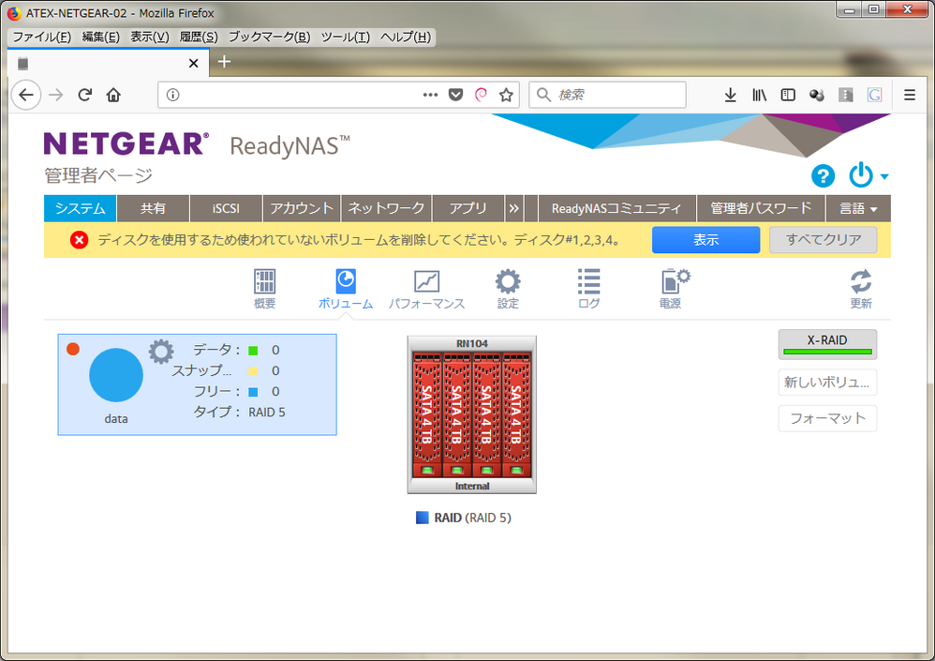Open the 表示(V) menu
The height and width of the screenshot is (661, 935).
[150, 37]
